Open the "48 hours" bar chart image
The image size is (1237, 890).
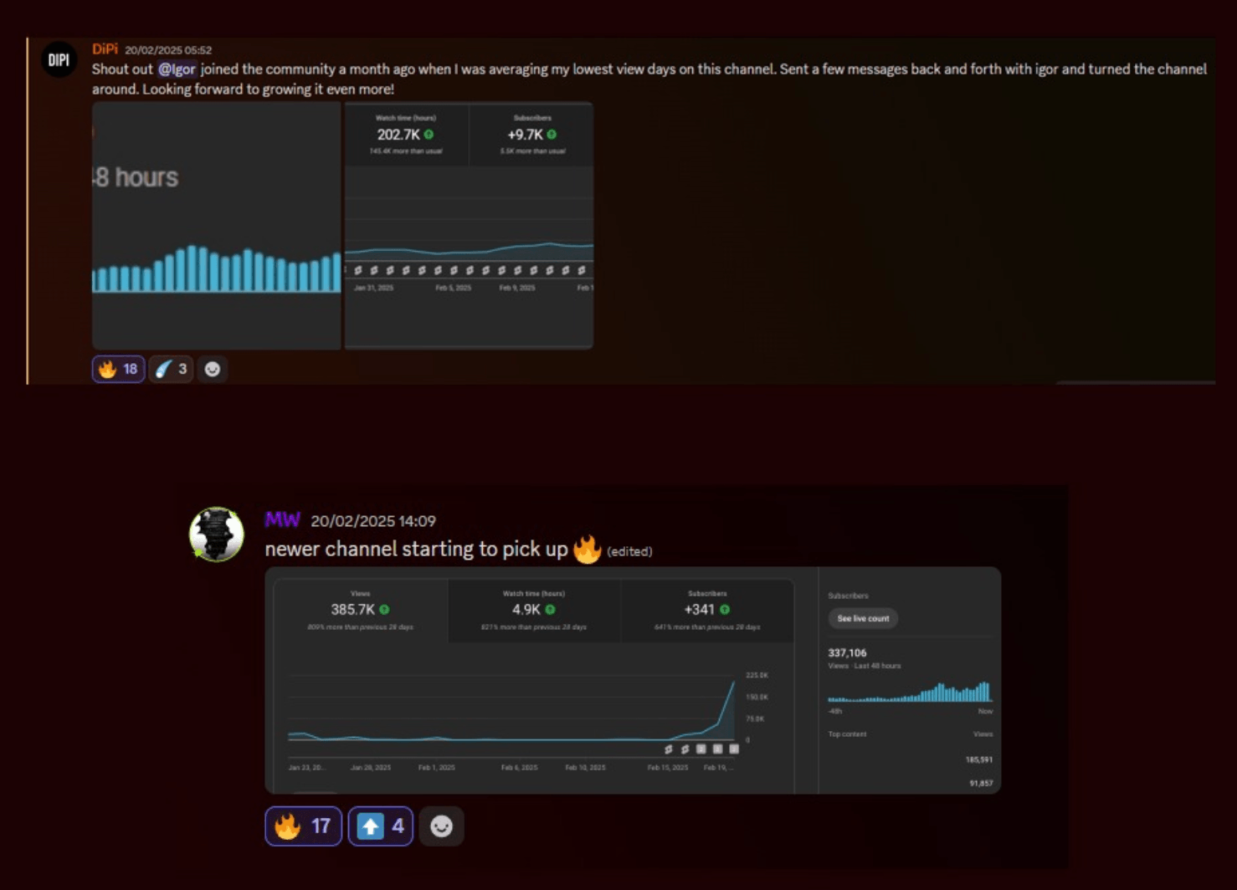tap(217, 225)
